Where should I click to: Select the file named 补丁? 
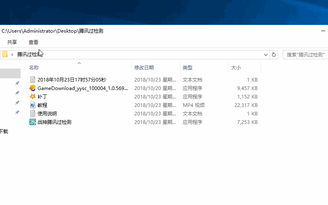tap(42, 96)
